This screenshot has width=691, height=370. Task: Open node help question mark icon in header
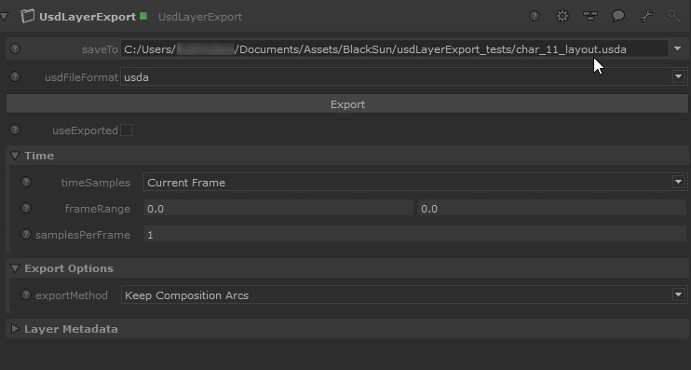point(535,17)
